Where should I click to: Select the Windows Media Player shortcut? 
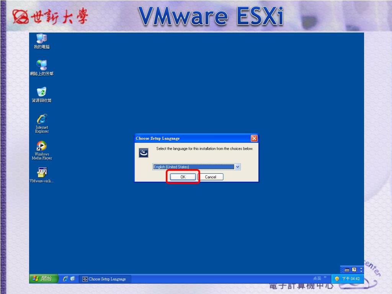[x=42, y=150]
